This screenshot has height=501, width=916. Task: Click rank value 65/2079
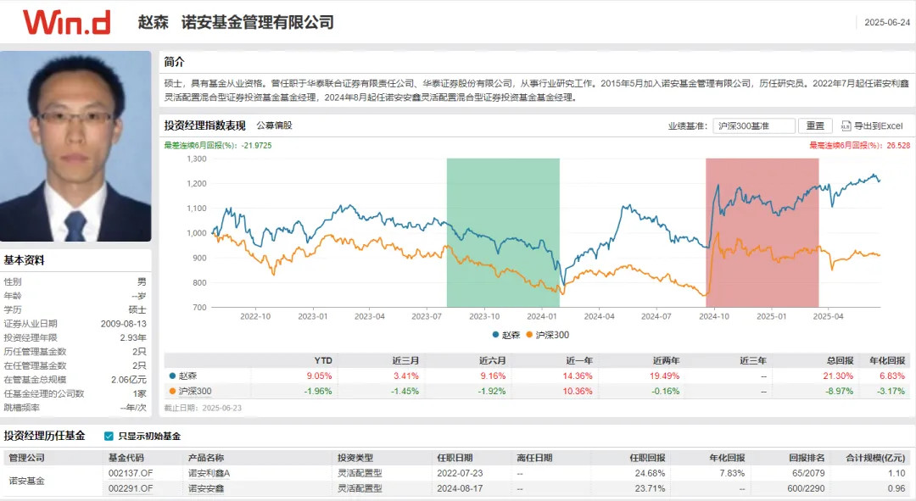[808, 473]
